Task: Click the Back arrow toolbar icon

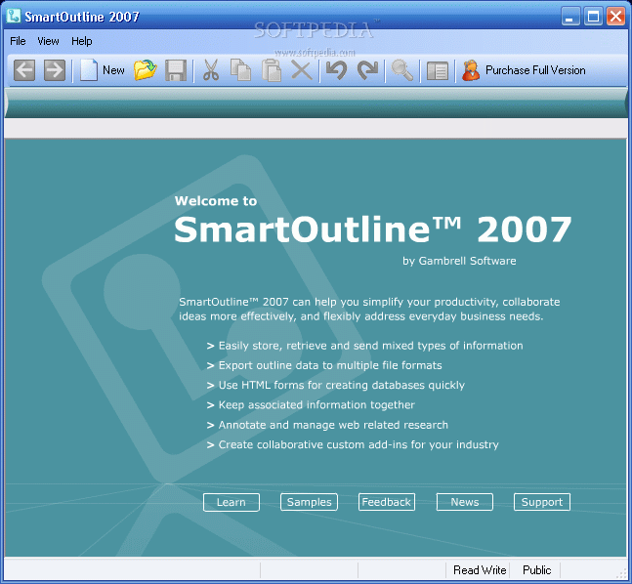Action: click(x=24, y=70)
